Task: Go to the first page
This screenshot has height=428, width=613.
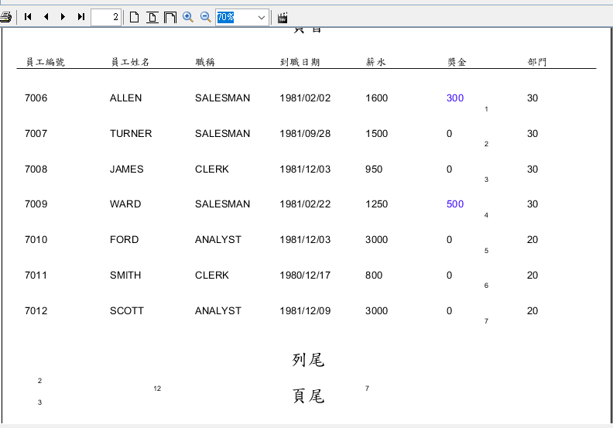Action: 28,17
